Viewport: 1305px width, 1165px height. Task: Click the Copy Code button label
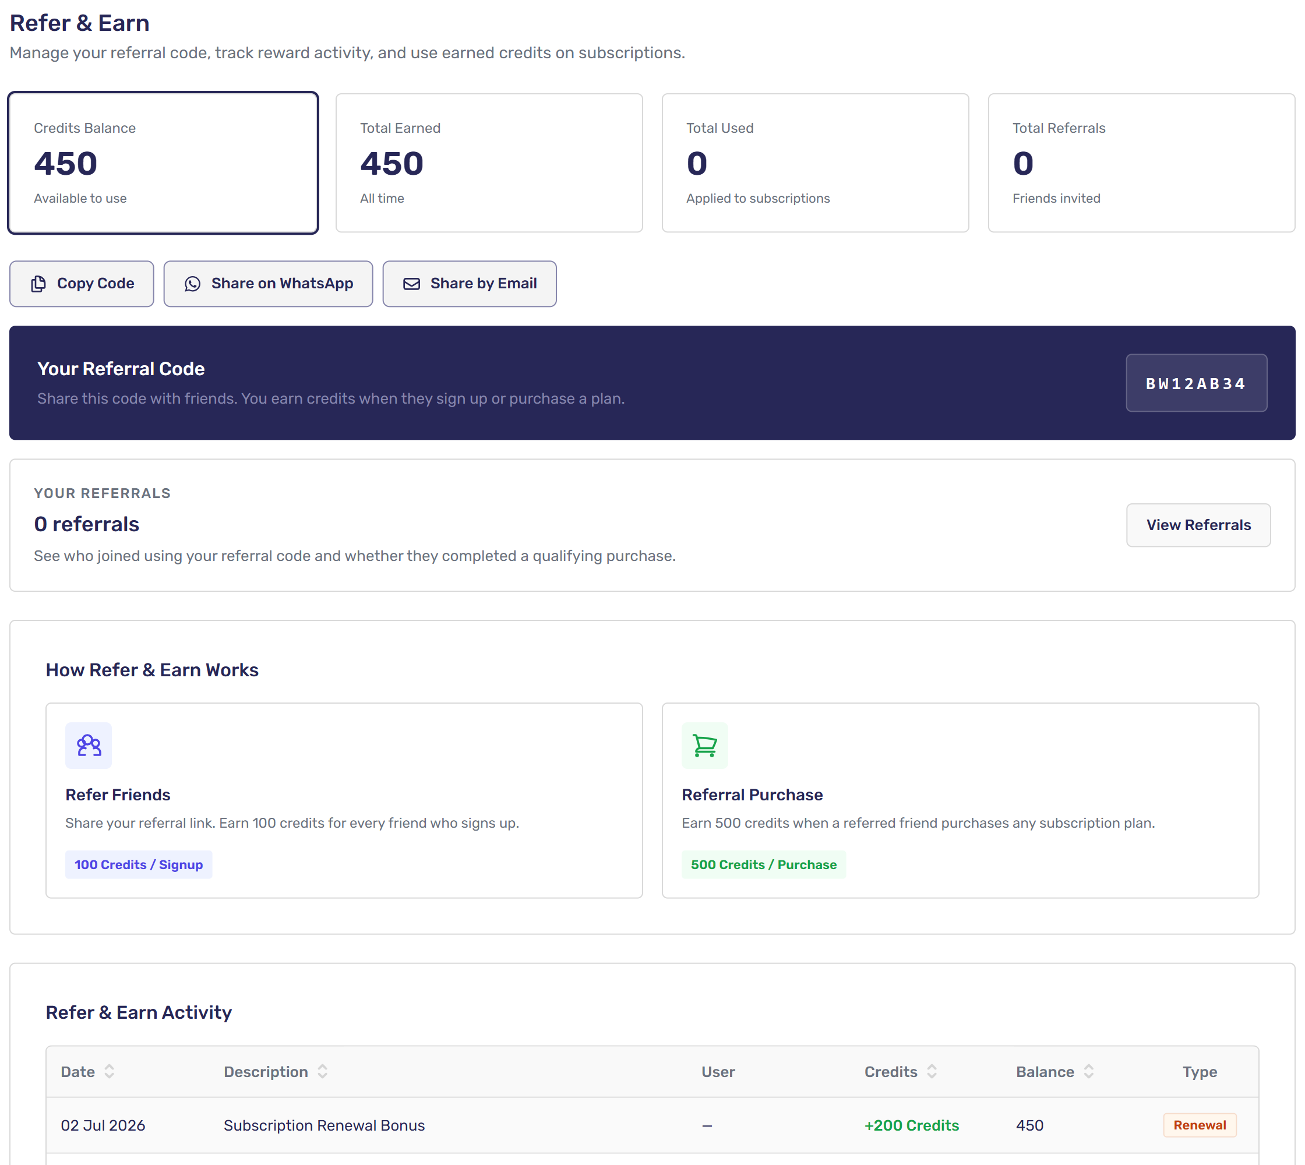pos(96,284)
